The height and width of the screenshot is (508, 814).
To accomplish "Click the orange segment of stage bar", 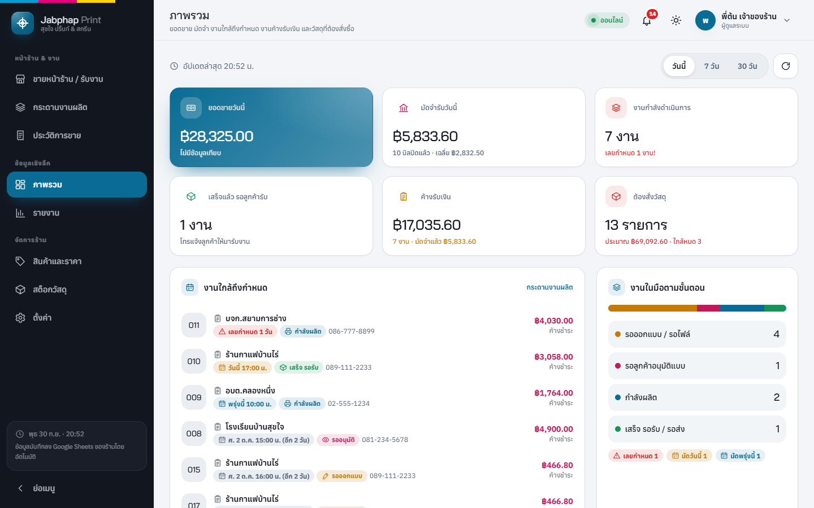I will coord(652,308).
